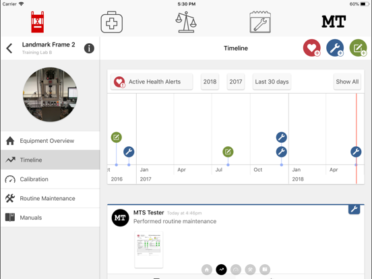Viewport: 372px width, 279px height.
Task: Click 'Jan' label under 2018 axis
Action: tap(297, 170)
